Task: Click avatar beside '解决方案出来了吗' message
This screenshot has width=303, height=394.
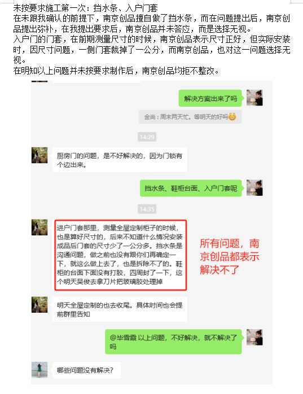Action: click(254, 98)
